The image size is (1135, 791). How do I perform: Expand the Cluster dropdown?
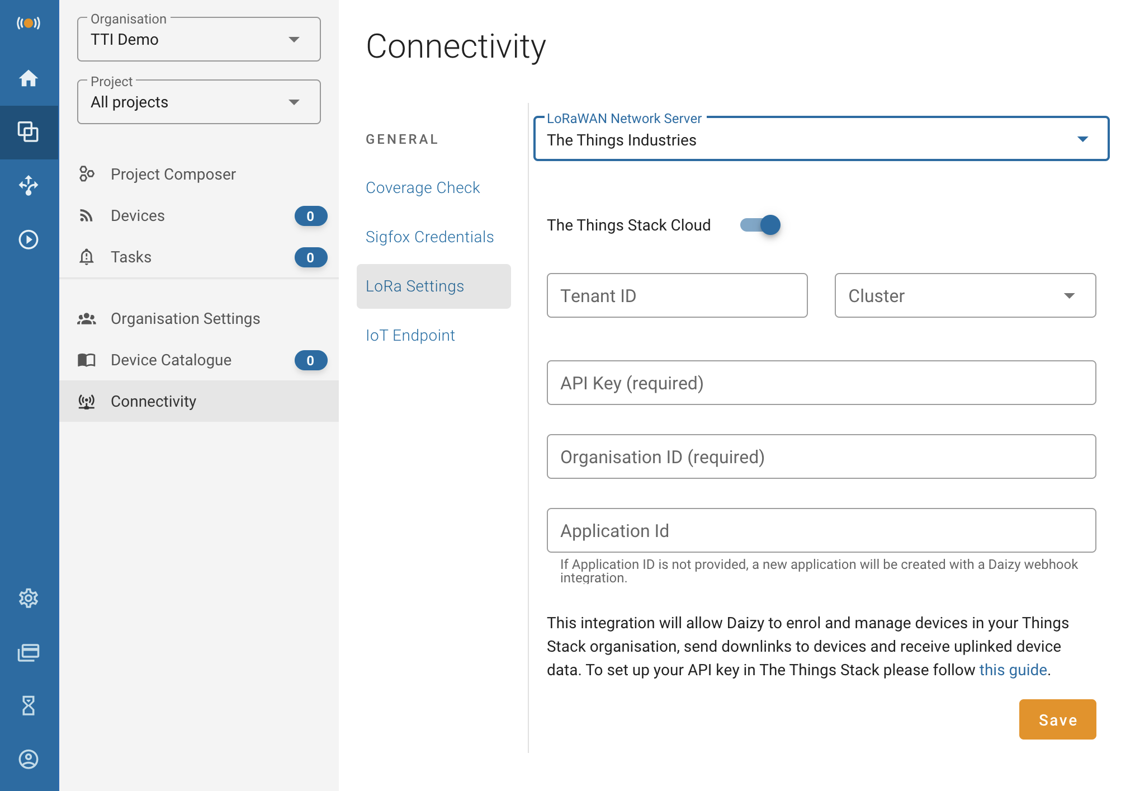(x=964, y=295)
